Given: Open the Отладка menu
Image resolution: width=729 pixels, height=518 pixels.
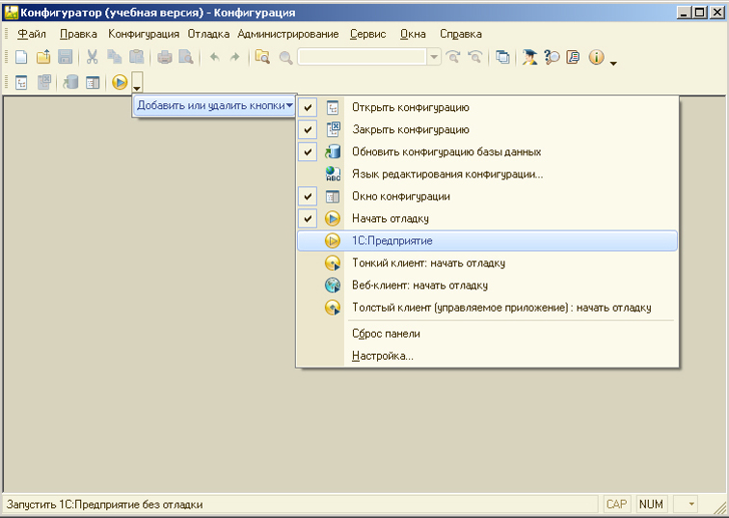Looking at the screenshot, I should point(208,34).
